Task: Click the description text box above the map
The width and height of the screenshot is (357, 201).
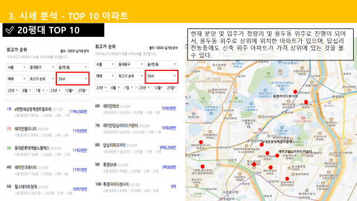Action: coord(271,45)
